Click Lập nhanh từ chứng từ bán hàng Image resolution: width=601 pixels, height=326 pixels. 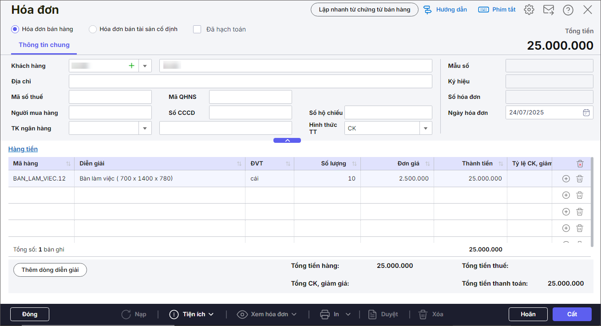[364, 10]
